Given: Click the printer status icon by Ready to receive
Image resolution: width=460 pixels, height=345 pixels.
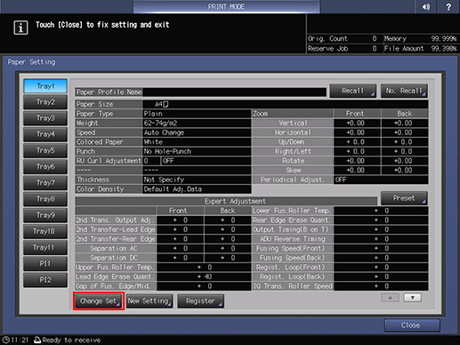Looking at the screenshot, I should (37, 340).
